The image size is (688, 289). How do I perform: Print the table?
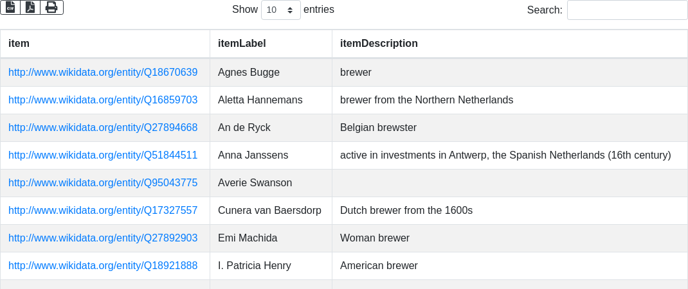(x=51, y=7)
